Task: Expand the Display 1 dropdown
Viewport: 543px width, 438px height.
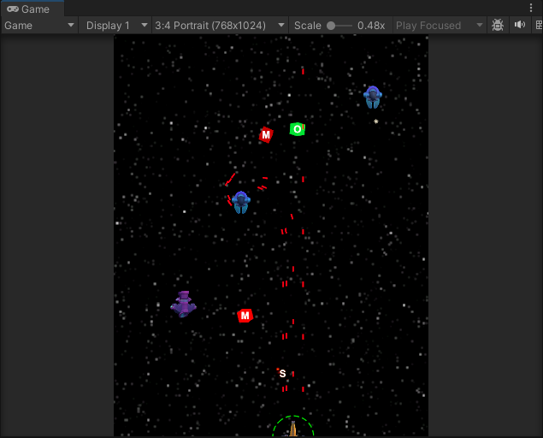Action: point(116,26)
